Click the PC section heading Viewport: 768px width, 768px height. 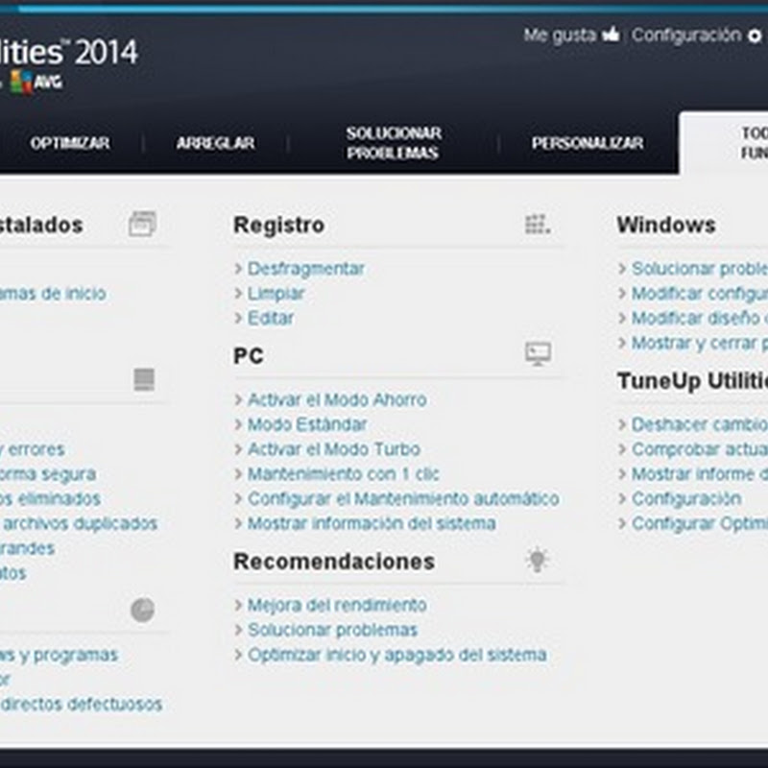(249, 355)
